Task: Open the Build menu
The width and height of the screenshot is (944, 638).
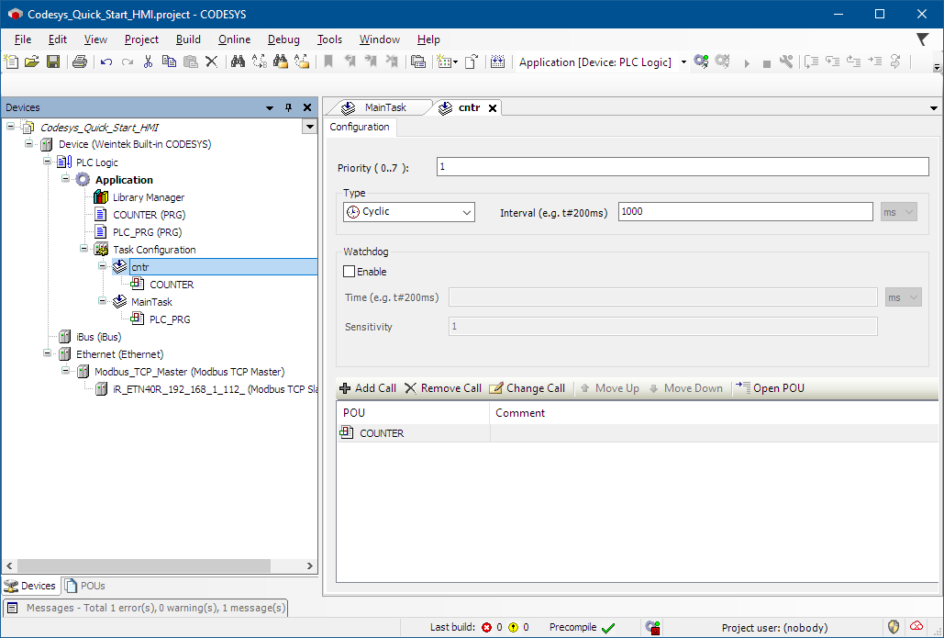Action: tap(188, 39)
